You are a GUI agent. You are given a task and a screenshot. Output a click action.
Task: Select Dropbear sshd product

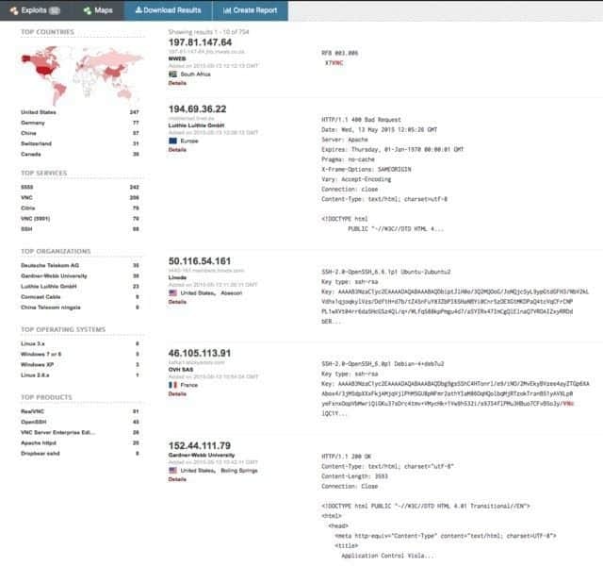(40, 453)
